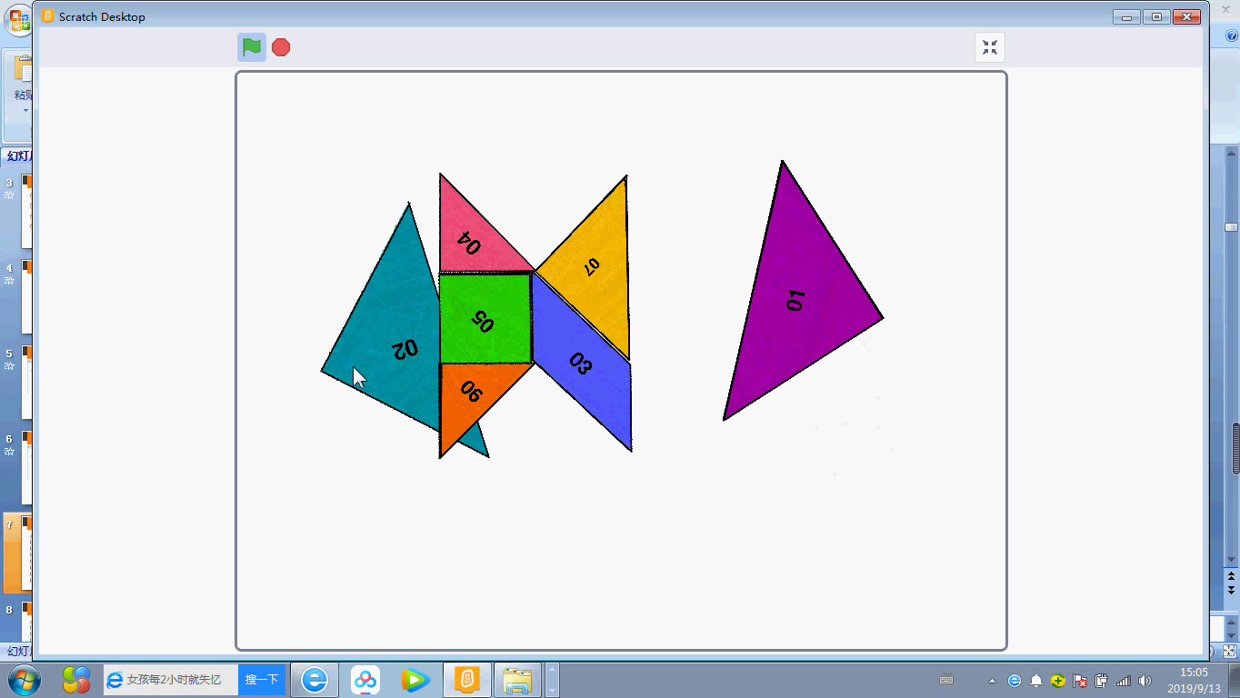Screen dimensions: 1240x698
Task: Show hidden system tray icons
Action: click(x=992, y=680)
